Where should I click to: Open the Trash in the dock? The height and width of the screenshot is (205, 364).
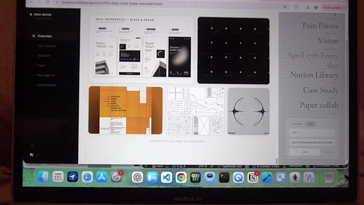tap(329, 178)
